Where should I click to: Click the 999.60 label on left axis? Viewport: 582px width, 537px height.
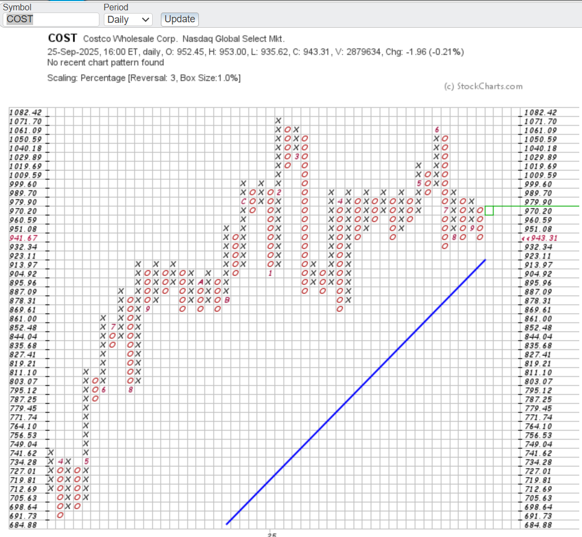click(23, 184)
